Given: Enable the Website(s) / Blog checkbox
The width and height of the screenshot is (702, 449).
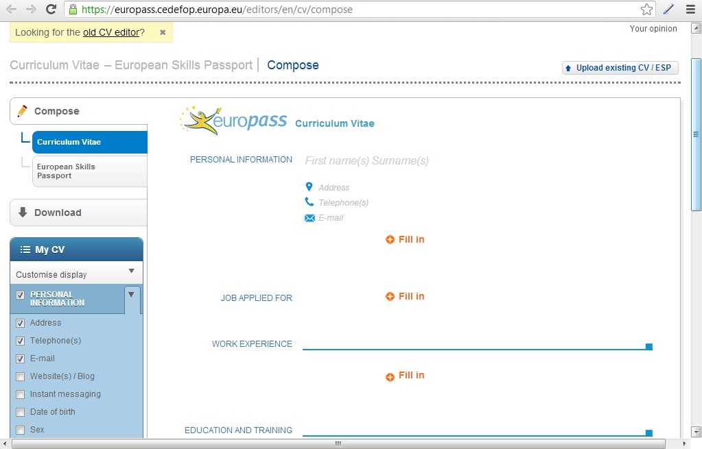Looking at the screenshot, I should (20, 376).
